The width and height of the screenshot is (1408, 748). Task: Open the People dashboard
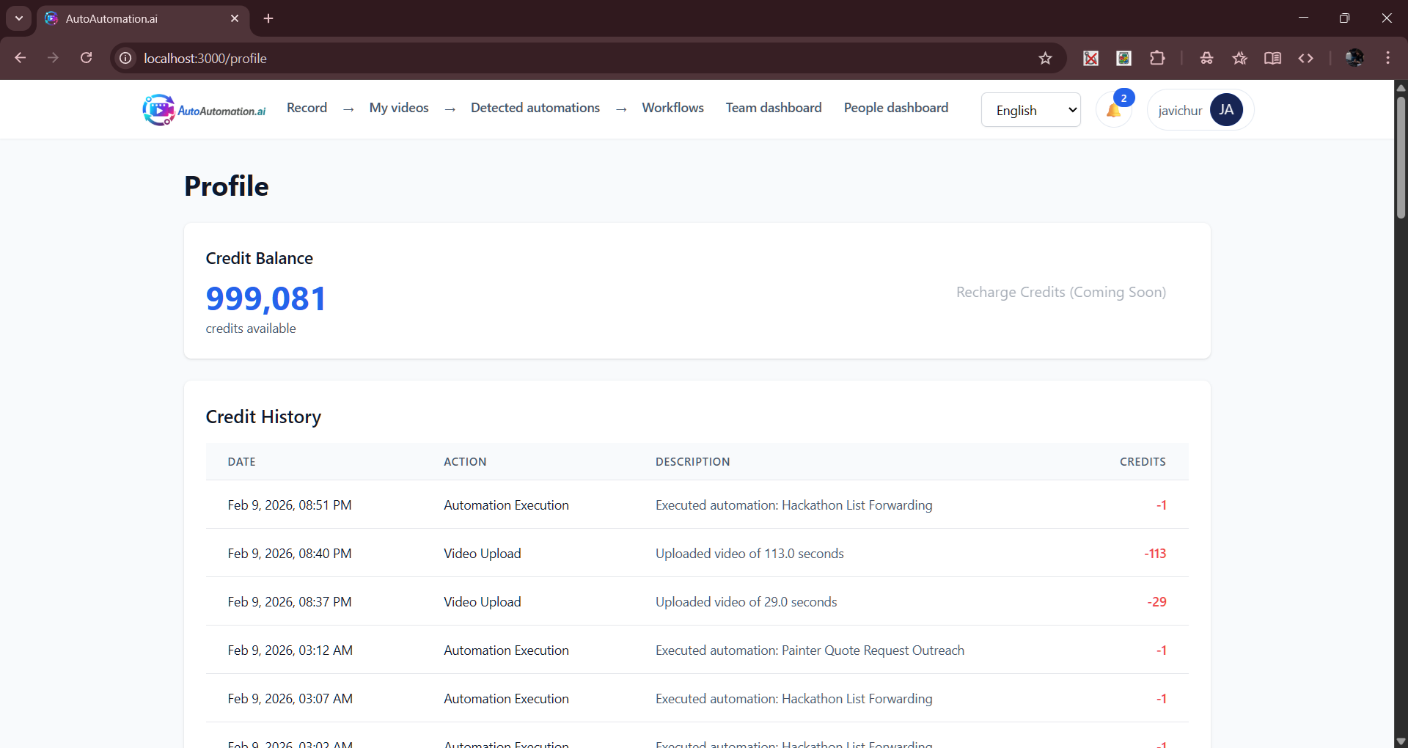pyautogui.click(x=896, y=108)
